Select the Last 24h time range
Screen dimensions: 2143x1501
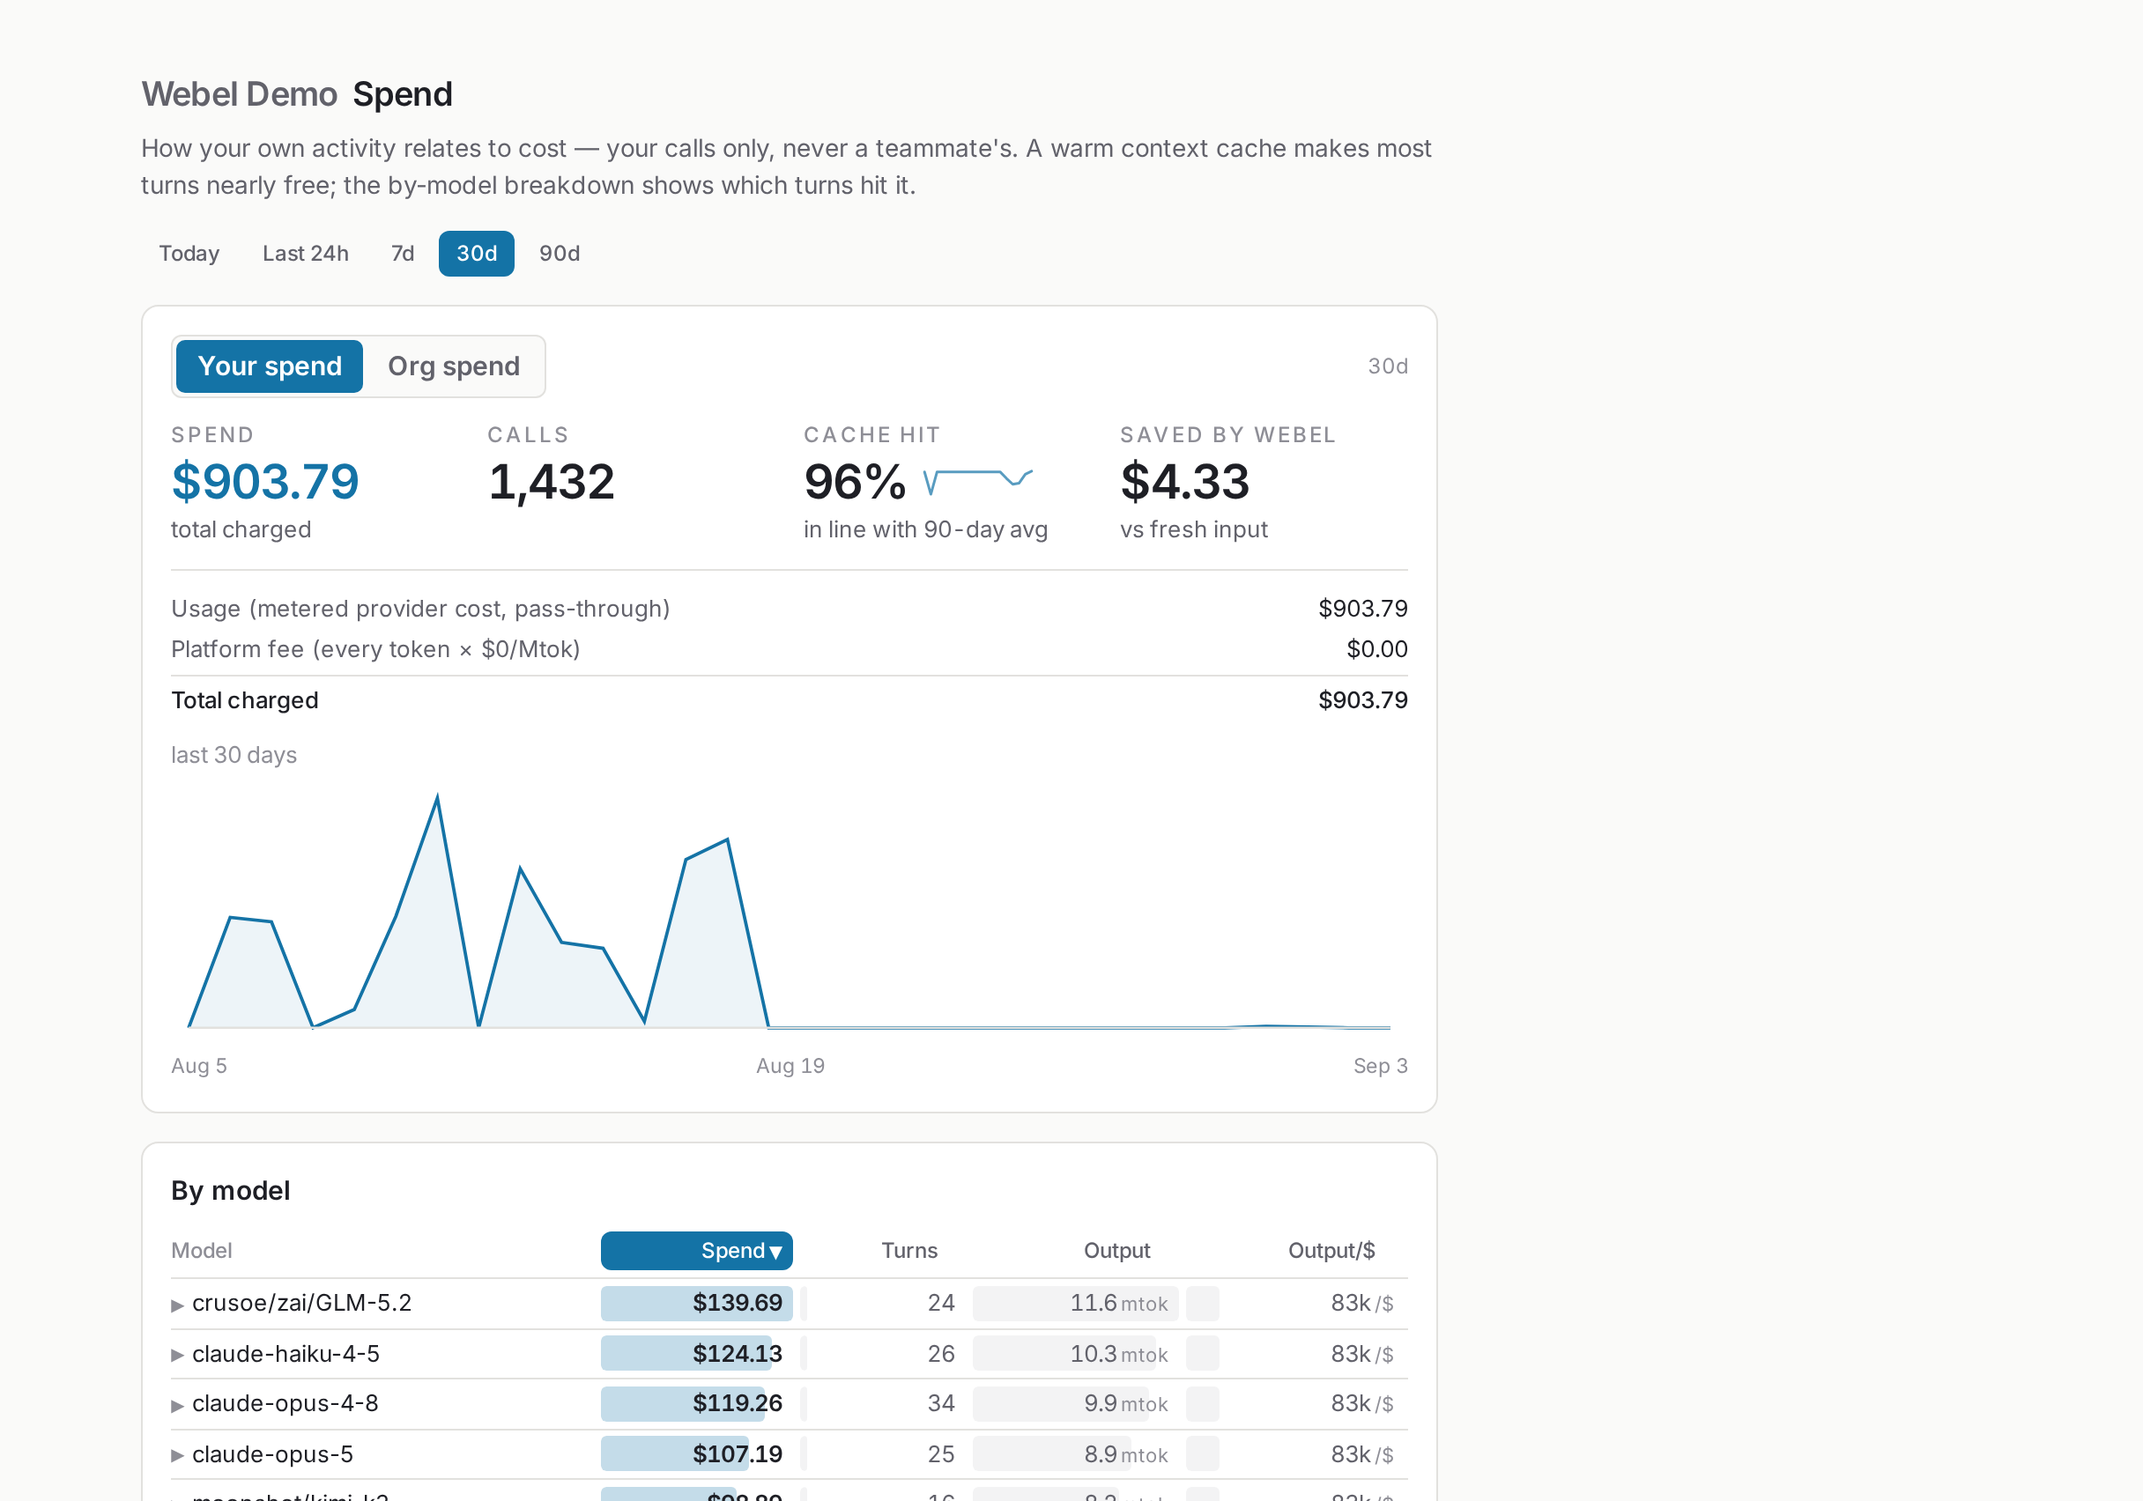305,254
